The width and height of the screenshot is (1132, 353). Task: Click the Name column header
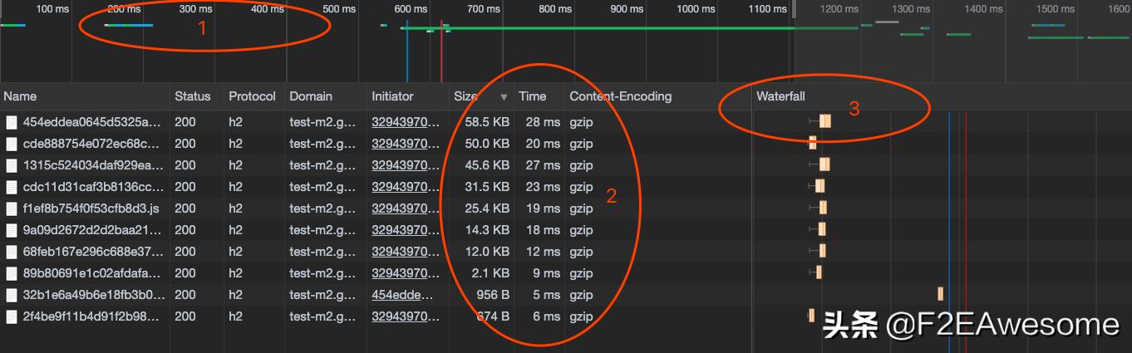click(20, 96)
